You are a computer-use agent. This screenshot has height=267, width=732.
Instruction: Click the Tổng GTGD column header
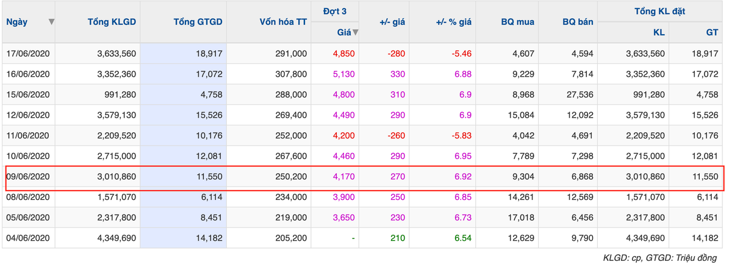pyautogui.click(x=198, y=22)
